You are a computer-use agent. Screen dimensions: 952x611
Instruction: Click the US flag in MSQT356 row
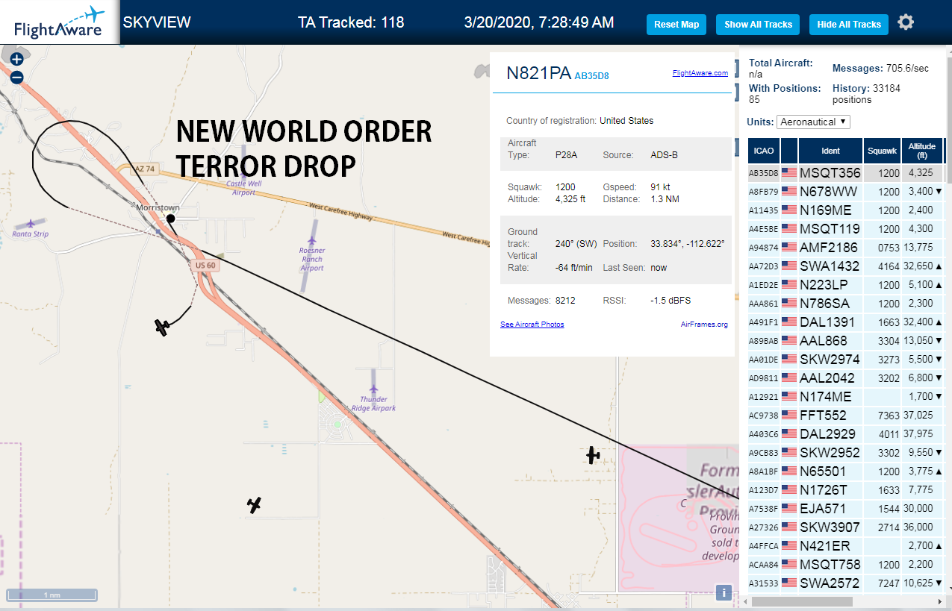[789, 172]
